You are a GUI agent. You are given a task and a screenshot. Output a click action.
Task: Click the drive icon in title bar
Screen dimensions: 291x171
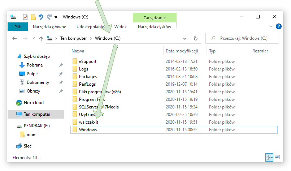[x=13, y=17]
